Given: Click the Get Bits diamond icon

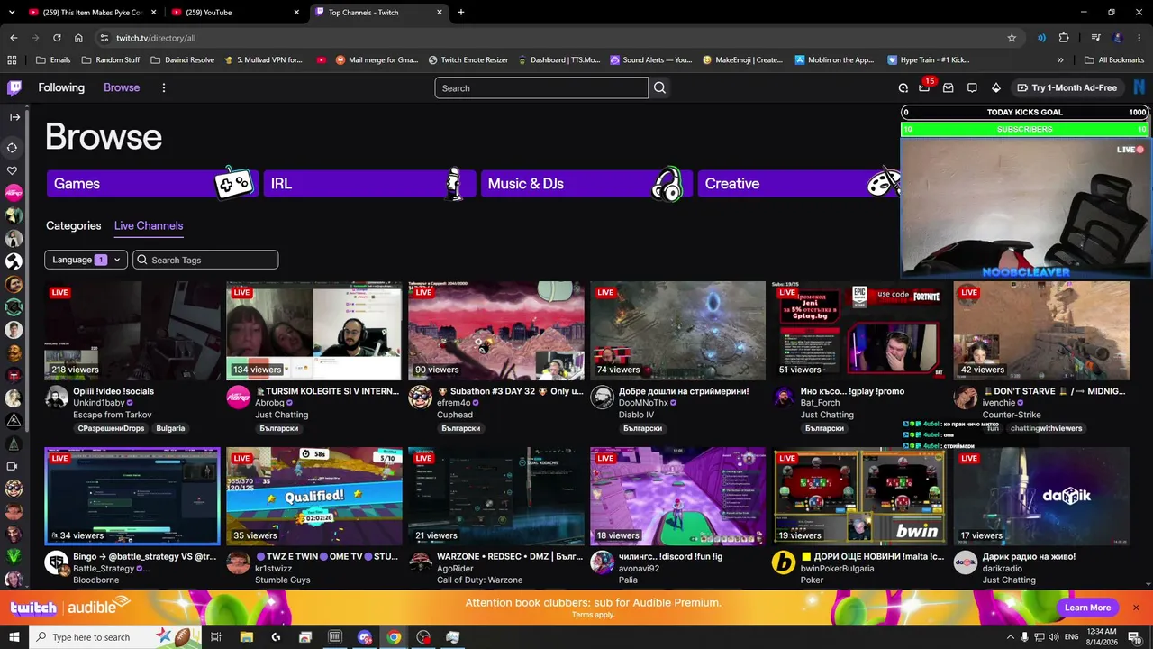Looking at the screenshot, I should [995, 87].
